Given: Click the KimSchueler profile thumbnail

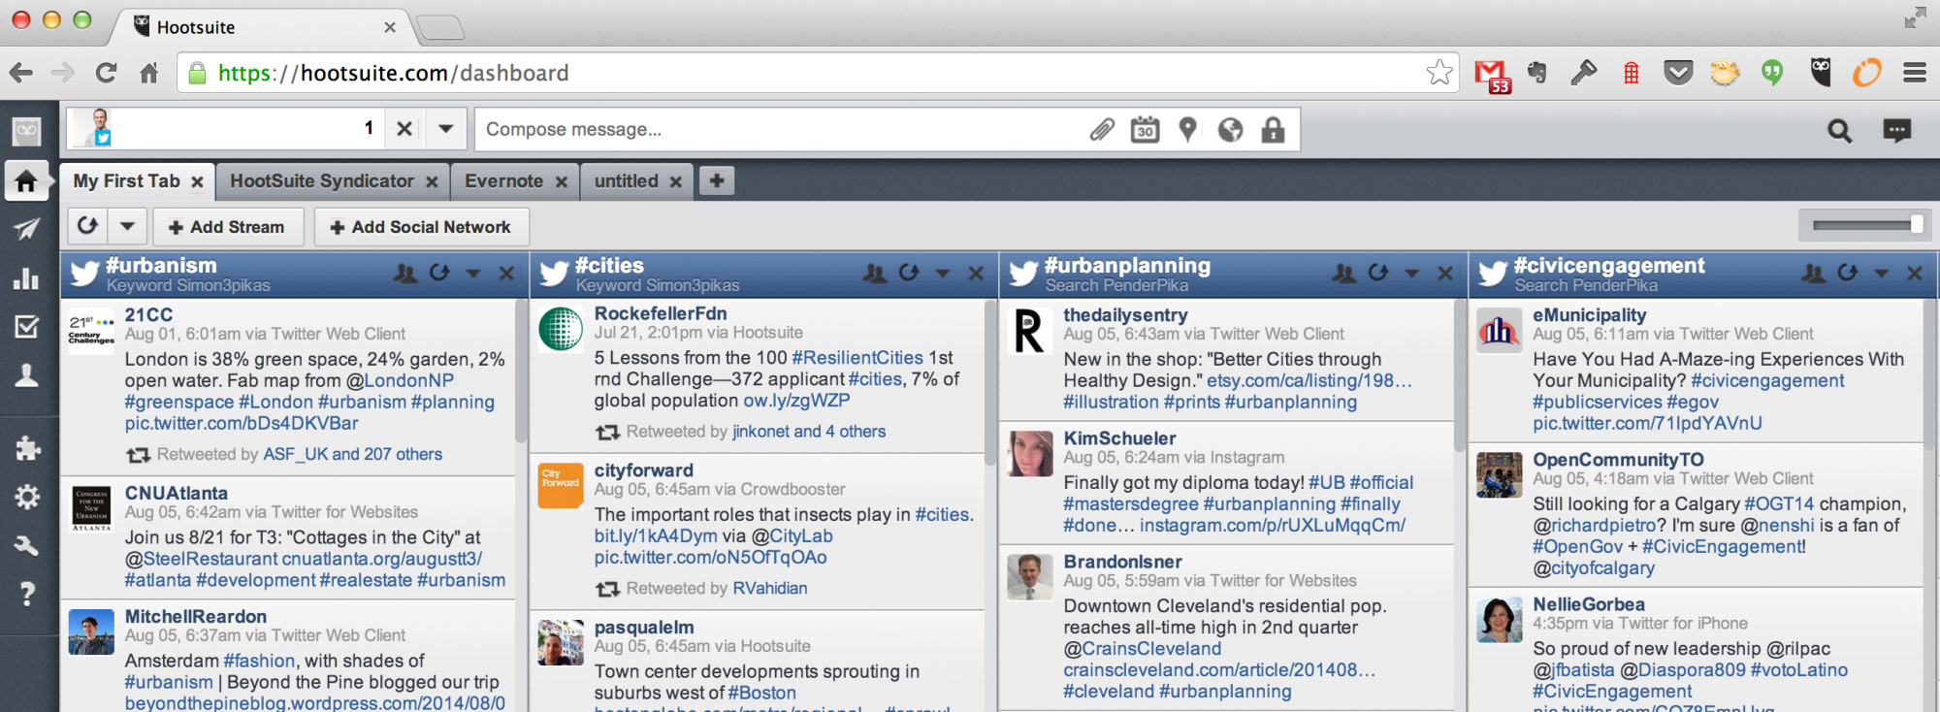Looking at the screenshot, I should (1029, 453).
